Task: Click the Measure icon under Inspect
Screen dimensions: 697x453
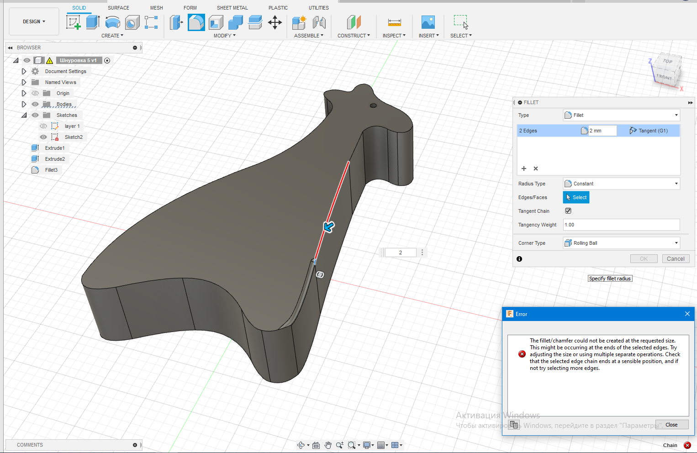Action: pos(394,22)
